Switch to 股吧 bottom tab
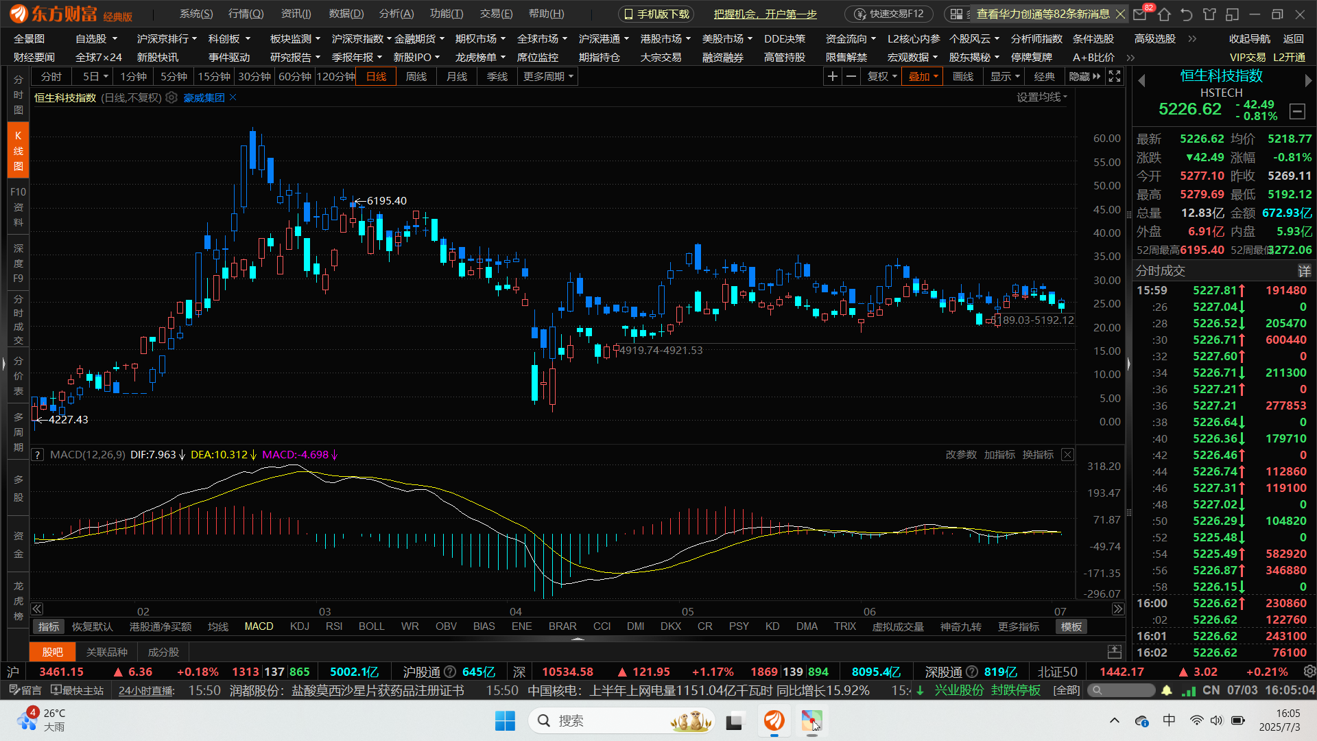 [53, 652]
